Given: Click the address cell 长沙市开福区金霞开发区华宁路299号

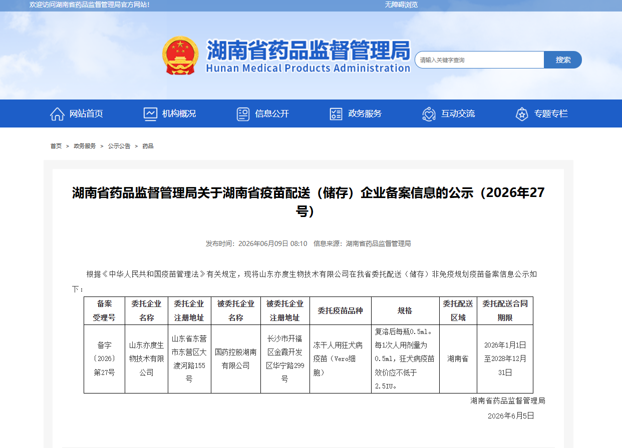Looking at the screenshot, I should [285, 359].
